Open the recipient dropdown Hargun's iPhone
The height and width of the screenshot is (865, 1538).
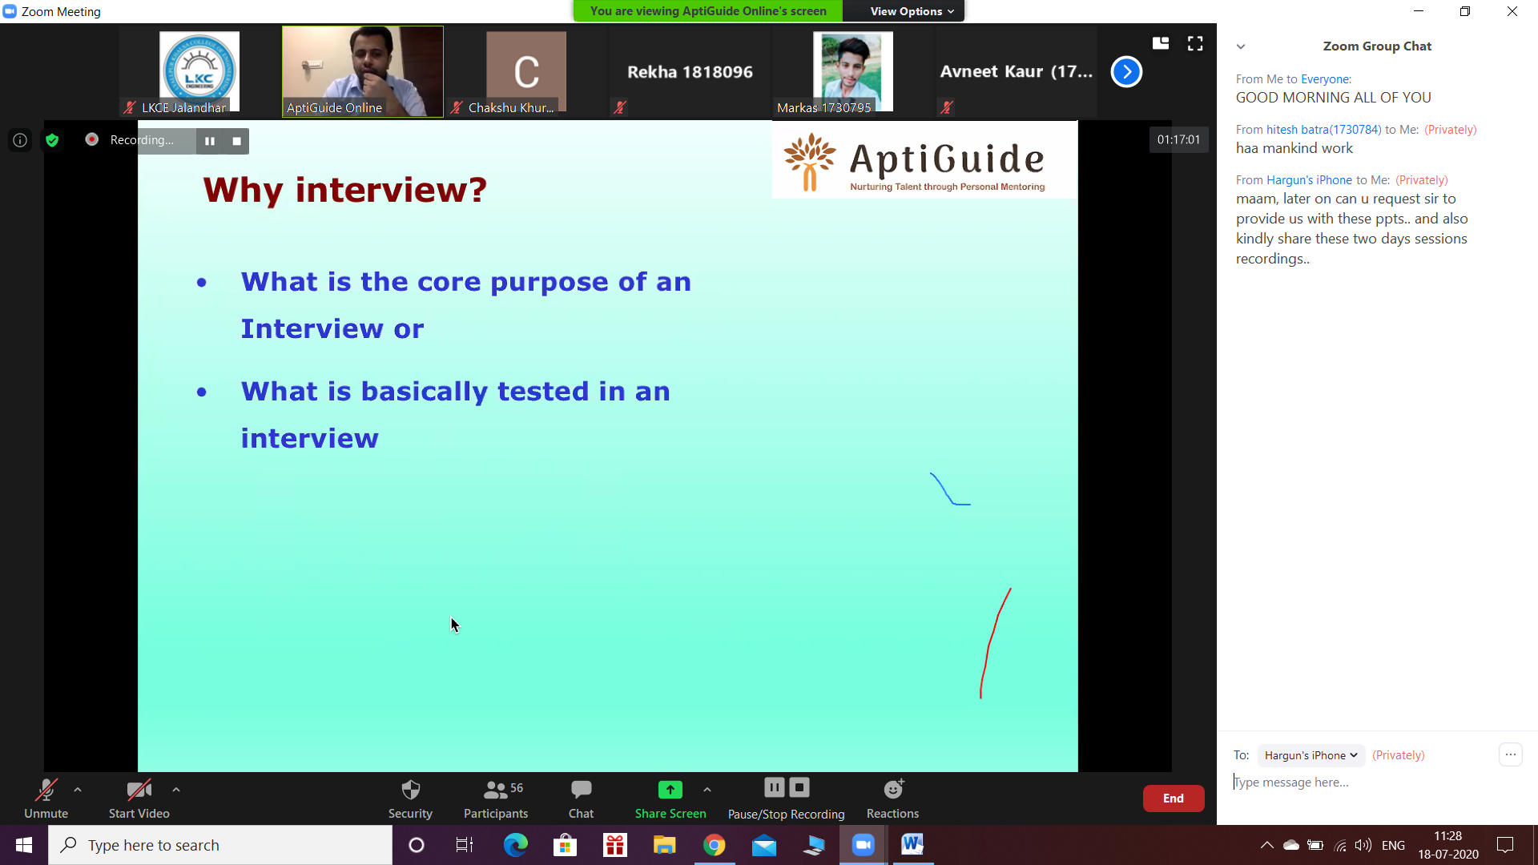1311,755
